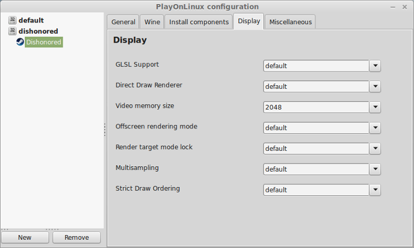Viewport: 414px width, 248px height.
Task: Open the Install components tab
Action: 199,22
